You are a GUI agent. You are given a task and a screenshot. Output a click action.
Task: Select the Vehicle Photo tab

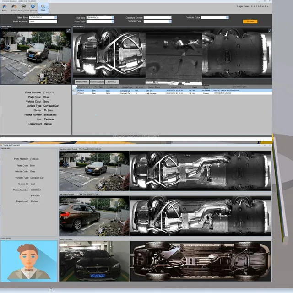(x=6, y=27)
